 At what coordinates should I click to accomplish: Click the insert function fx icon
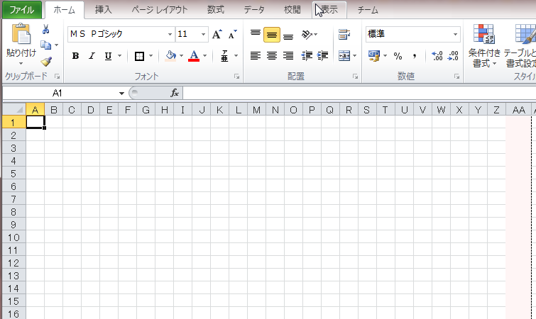point(174,93)
